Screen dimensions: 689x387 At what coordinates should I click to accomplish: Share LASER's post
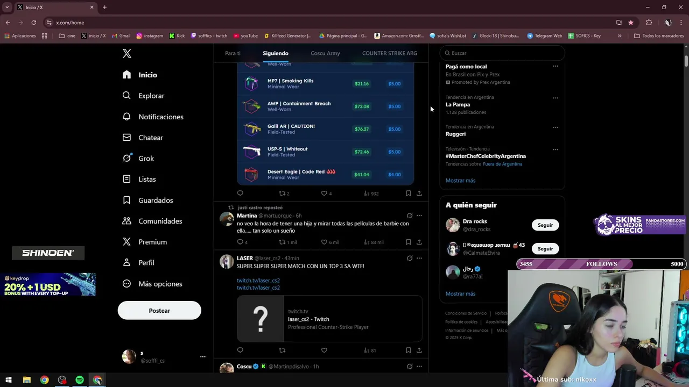tap(419, 350)
